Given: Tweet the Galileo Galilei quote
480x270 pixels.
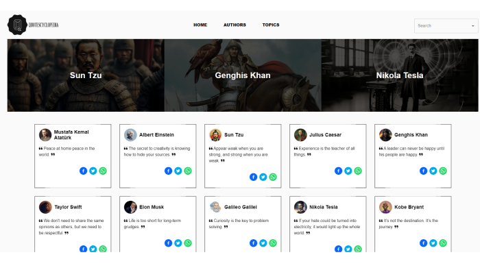Looking at the screenshot, I should point(263,243).
